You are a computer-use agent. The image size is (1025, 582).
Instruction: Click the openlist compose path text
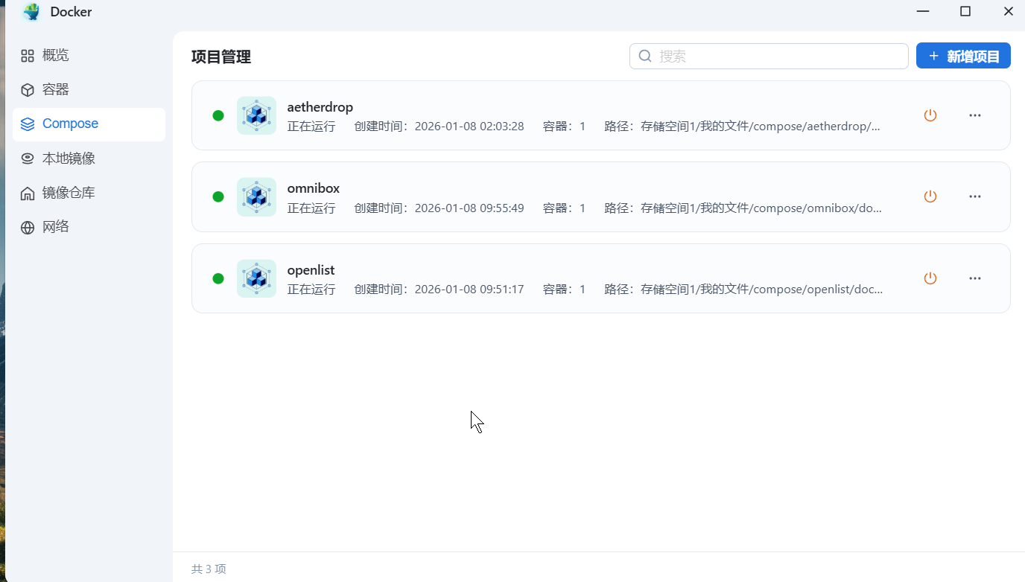coord(744,290)
